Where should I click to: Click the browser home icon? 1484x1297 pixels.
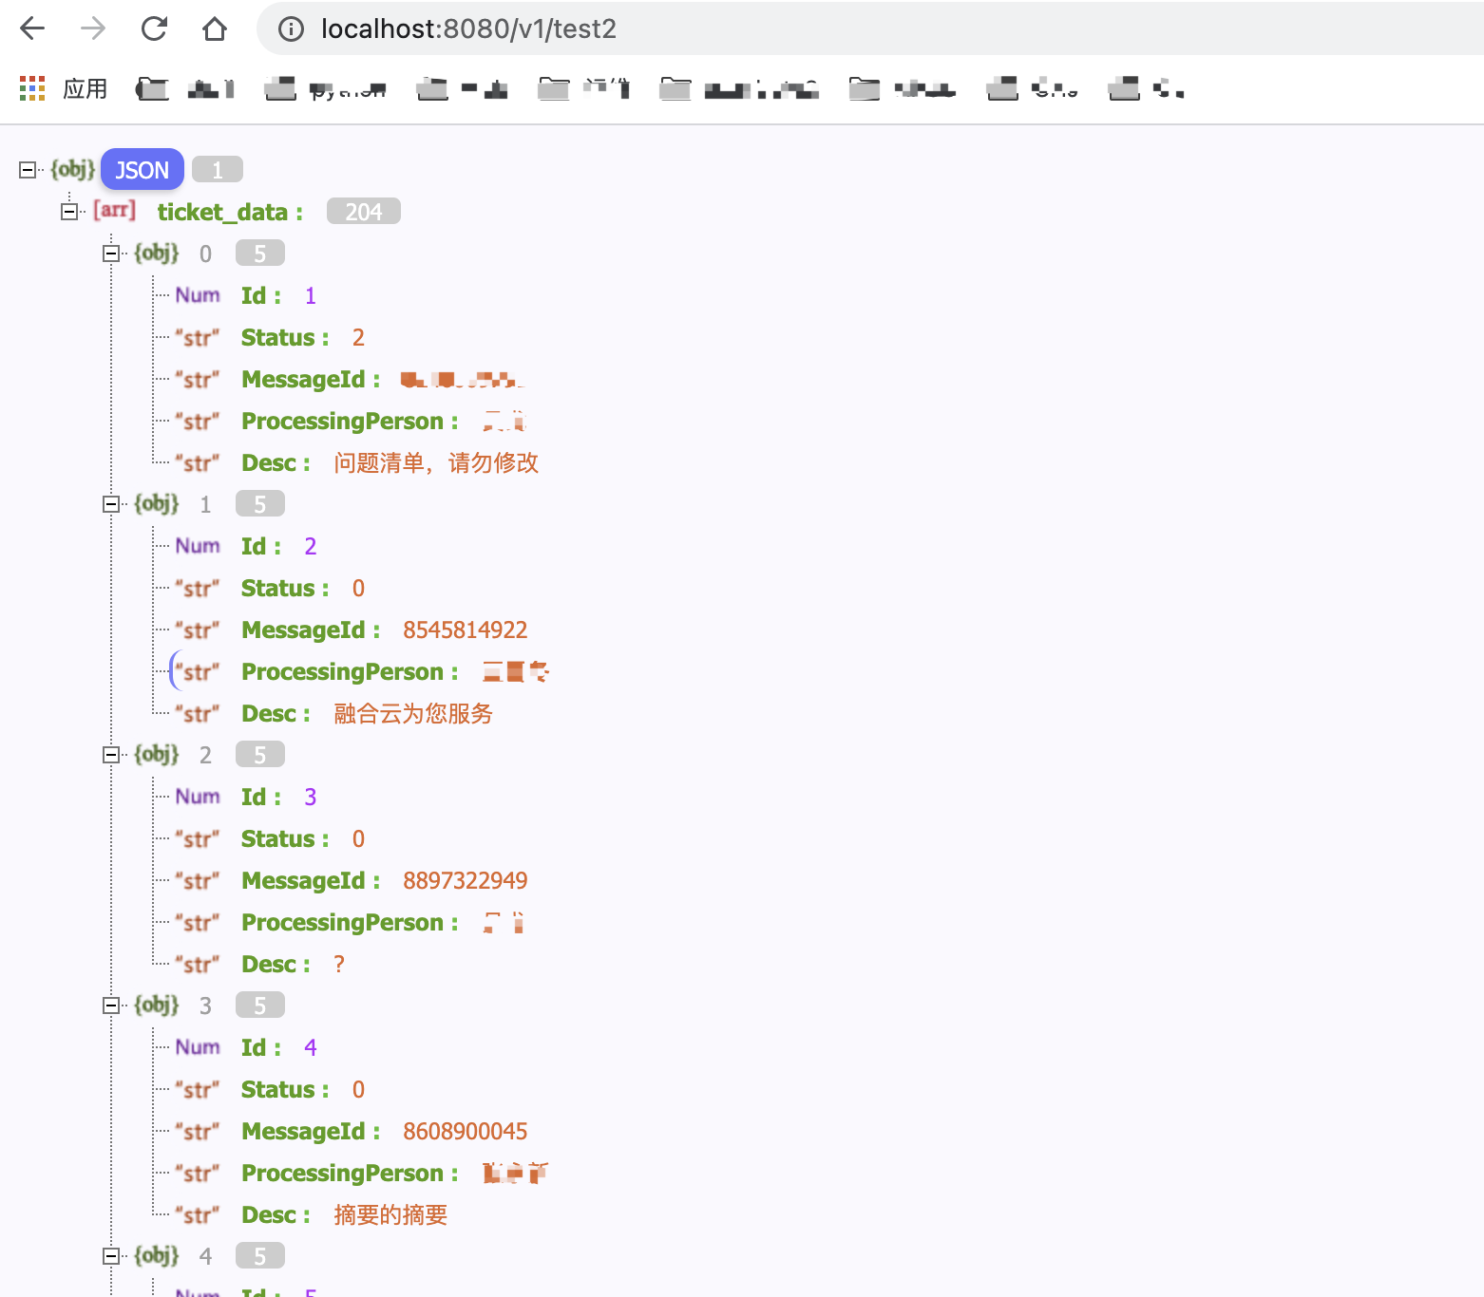click(x=215, y=28)
